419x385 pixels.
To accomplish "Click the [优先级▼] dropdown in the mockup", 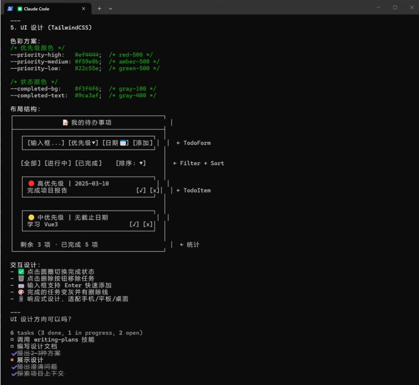I will tap(83, 143).
